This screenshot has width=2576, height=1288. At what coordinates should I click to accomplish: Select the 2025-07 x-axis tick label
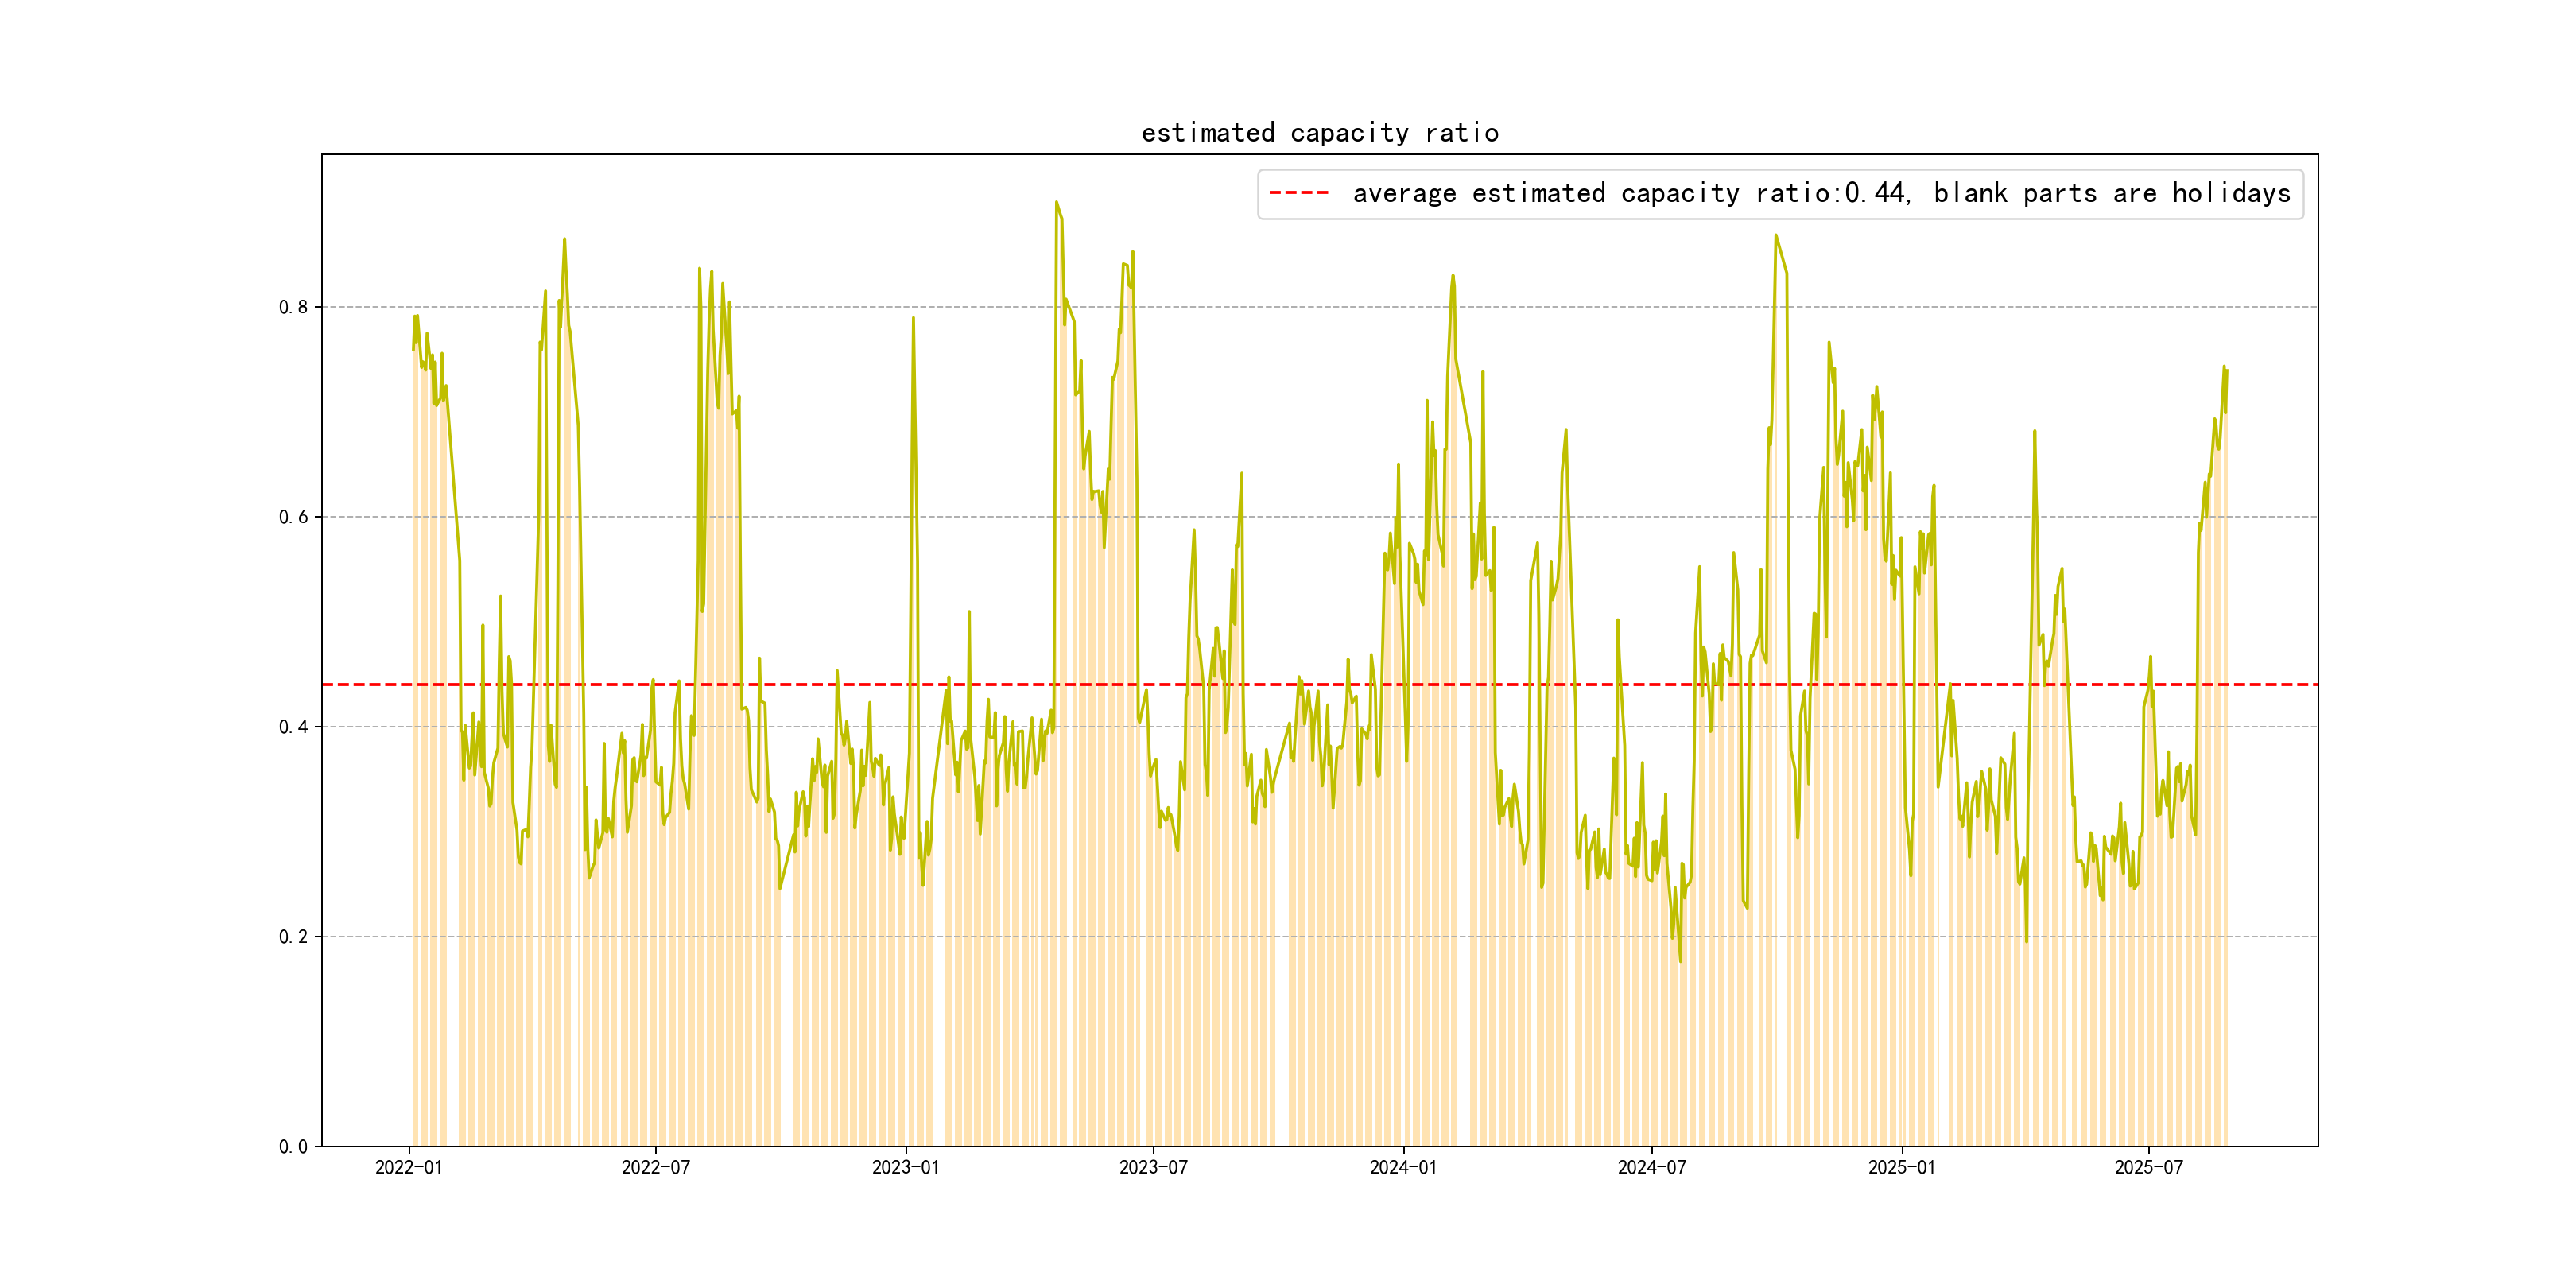2148,1167
